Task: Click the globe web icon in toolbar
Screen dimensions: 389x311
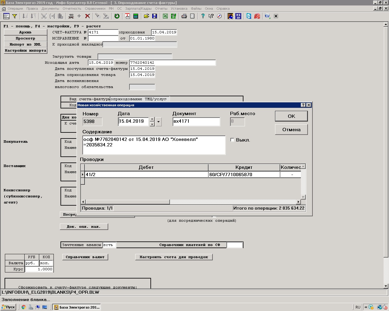Action: click(268, 16)
